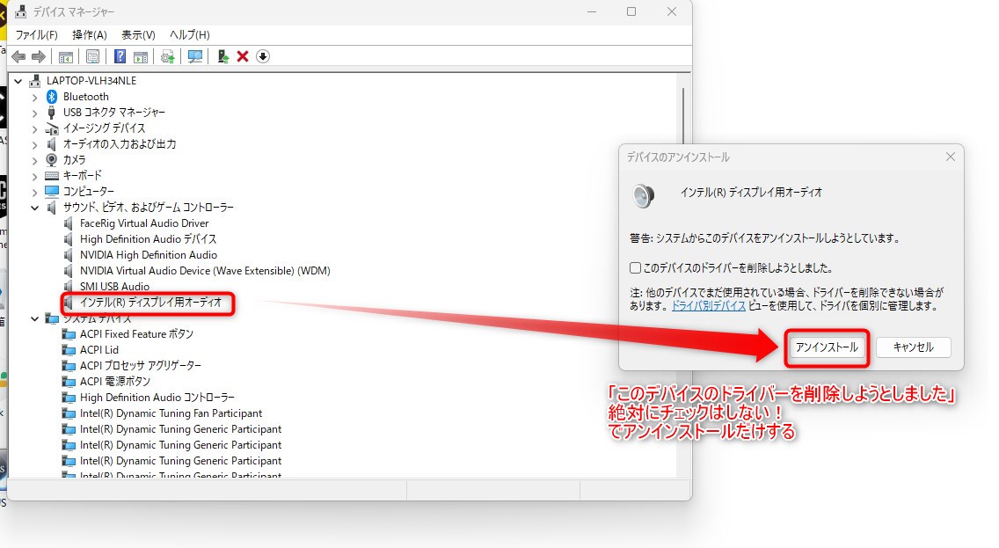Select the red X uninstall device icon
The width and height of the screenshot is (999, 548).
pyautogui.click(x=242, y=55)
